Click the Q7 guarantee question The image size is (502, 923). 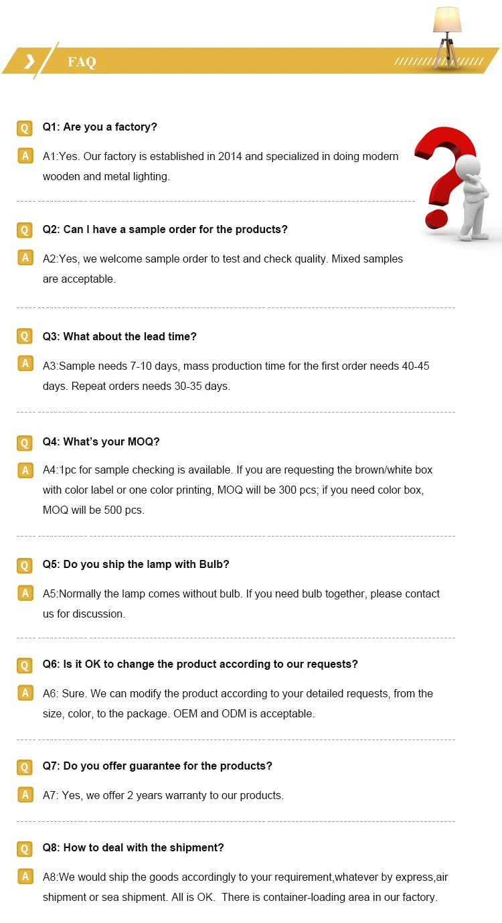click(157, 766)
